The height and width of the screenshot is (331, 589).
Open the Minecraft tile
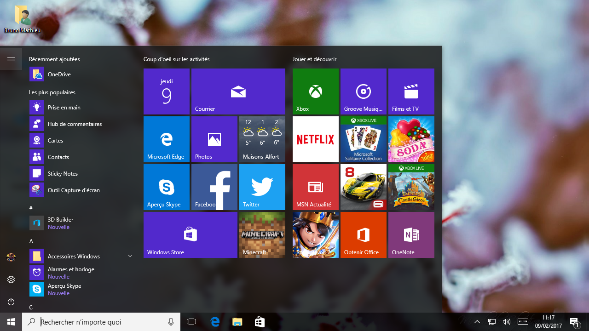262,234
